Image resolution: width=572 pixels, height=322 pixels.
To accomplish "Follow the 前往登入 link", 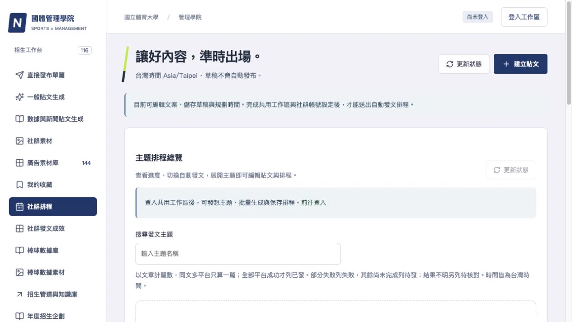I will click(x=314, y=203).
